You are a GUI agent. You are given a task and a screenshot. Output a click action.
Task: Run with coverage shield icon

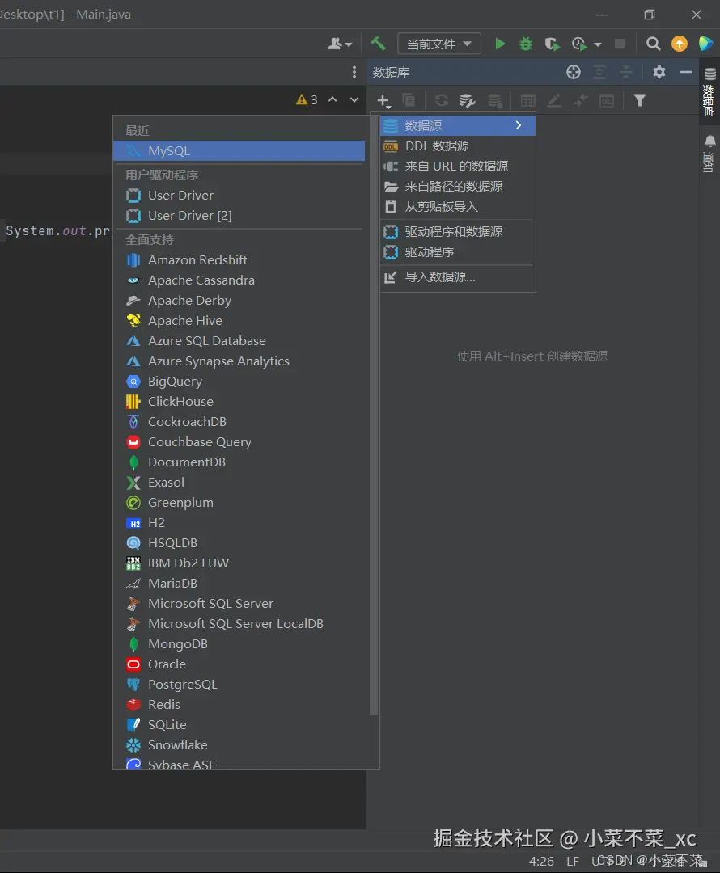click(552, 44)
